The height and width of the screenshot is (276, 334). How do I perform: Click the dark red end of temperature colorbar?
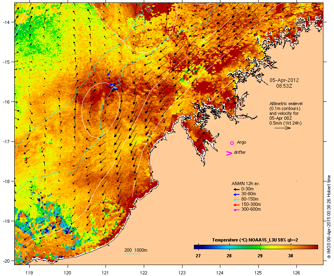click(x=315, y=247)
